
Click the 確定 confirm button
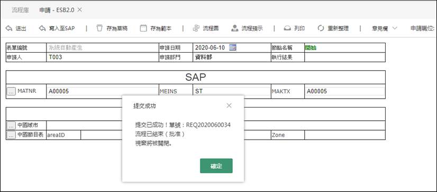(x=216, y=166)
